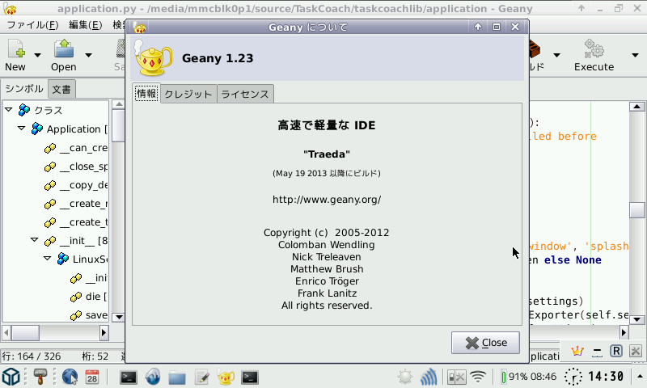Open the 編集(E) menu
Viewport: 647px width, 388px height.
pos(86,25)
